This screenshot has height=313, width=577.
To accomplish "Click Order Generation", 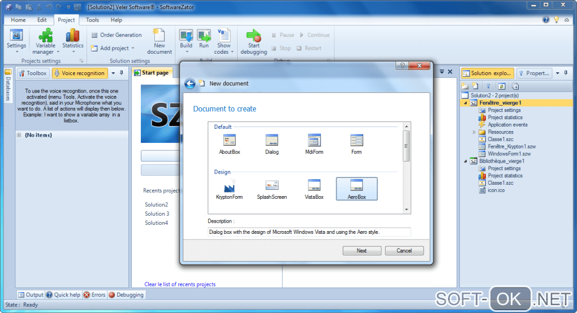I will pyautogui.click(x=117, y=35).
